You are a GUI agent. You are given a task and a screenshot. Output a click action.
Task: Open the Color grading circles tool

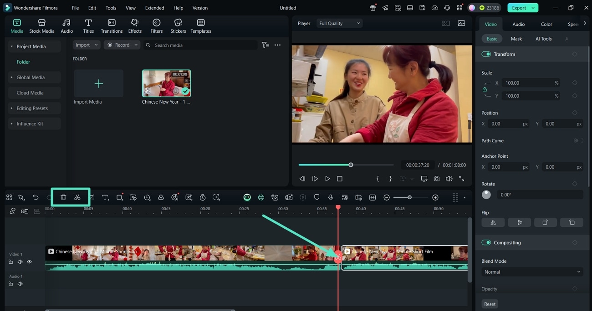(x=161, y=197)
